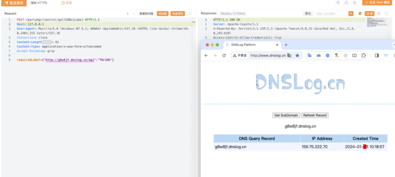Click the export upload icon in top toolbar

coord(346,2)
